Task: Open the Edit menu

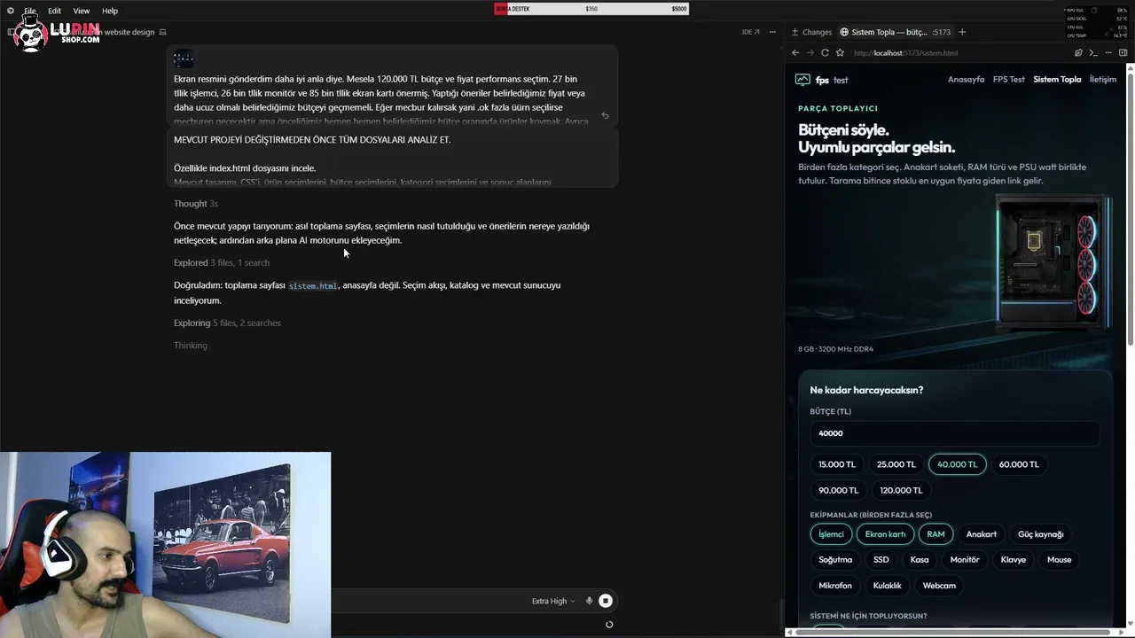Action: pyautogui.click(x=54, y=11)
